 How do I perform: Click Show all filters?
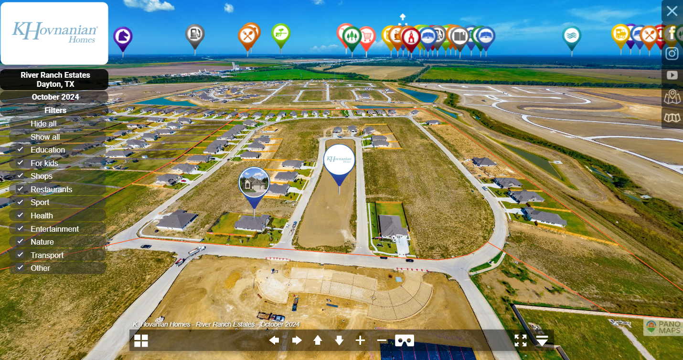coord(45,137)
